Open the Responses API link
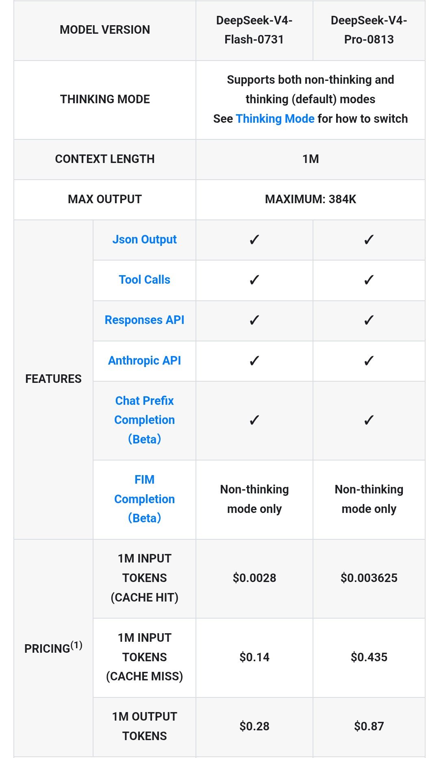 [145, 320]
